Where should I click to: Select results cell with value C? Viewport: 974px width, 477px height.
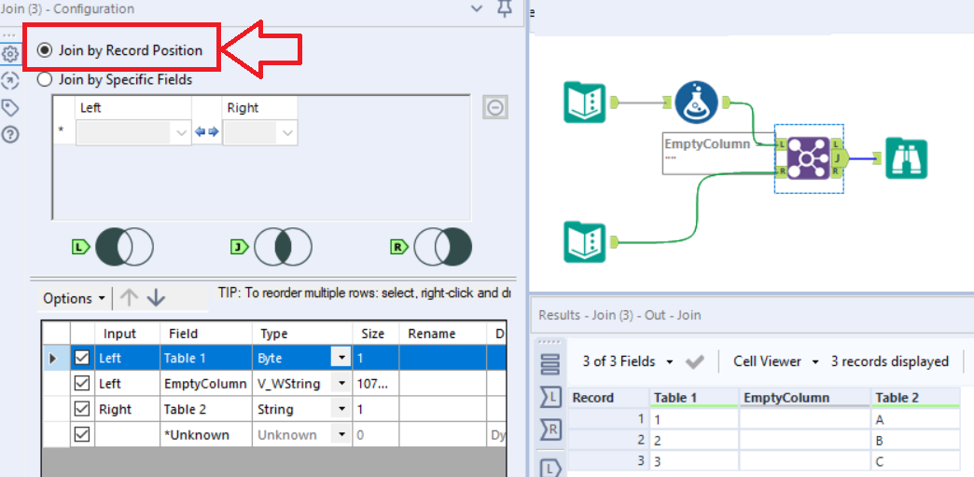coord(915,462)
